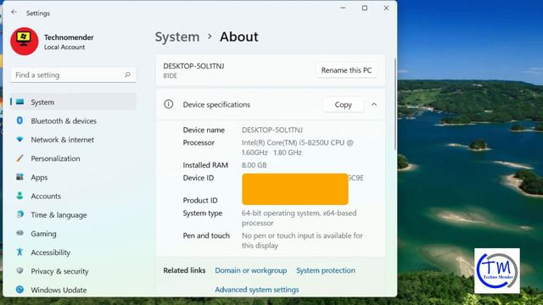Click the Device specifications info icon
This screenshot has height=305, width=543.
(x=168, y=104)
